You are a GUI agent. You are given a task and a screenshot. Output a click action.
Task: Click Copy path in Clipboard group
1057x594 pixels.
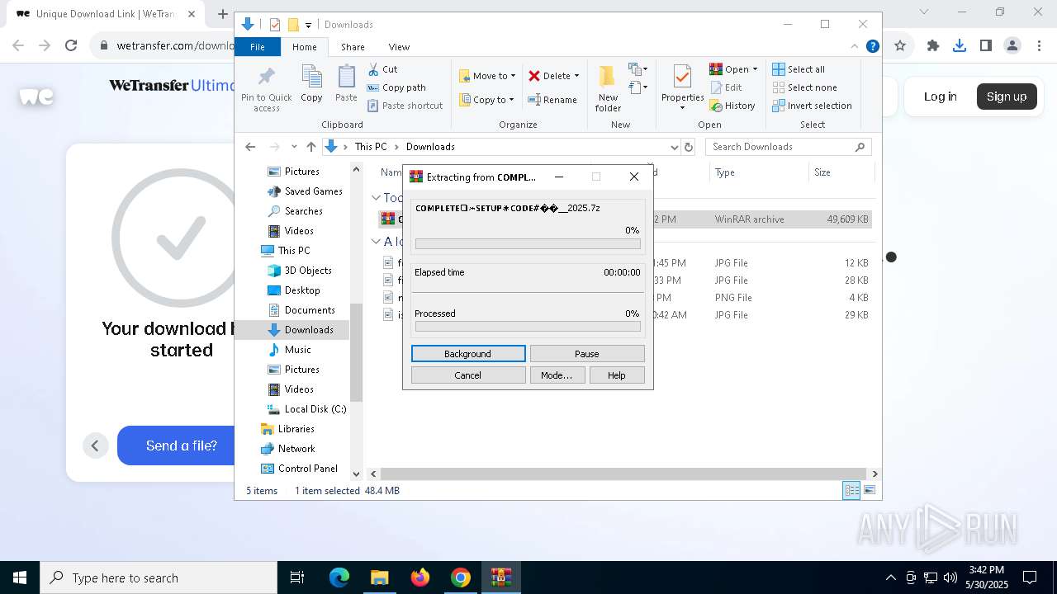(x=396, y=87)
